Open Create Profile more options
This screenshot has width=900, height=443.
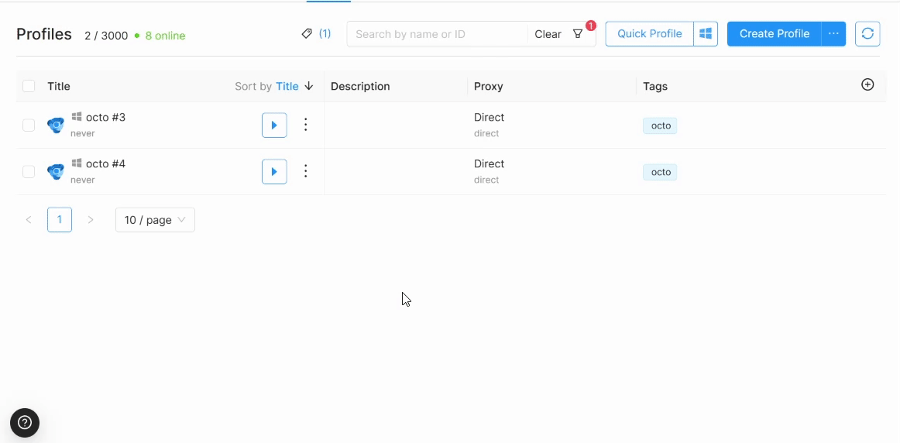(x=833, y=34)
